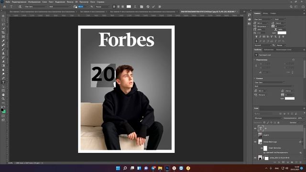Collapse the Character section in Properties

pyautogui.click(x=255, y=78)
